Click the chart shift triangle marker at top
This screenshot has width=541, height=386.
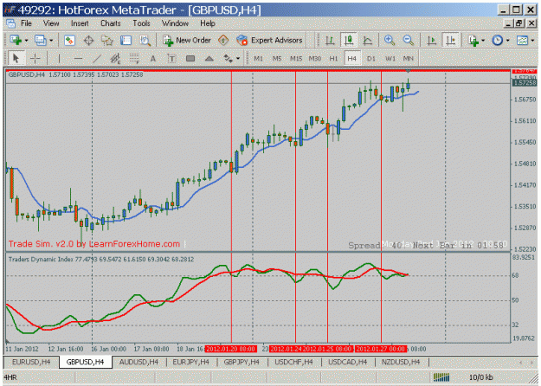click(x=409, y=71)
